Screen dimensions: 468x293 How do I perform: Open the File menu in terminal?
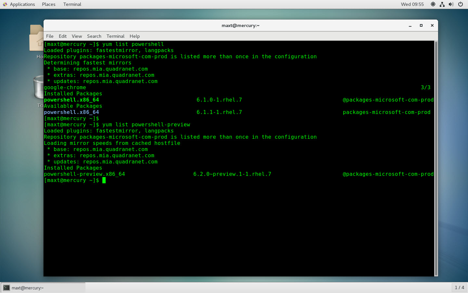click(50, 36)
